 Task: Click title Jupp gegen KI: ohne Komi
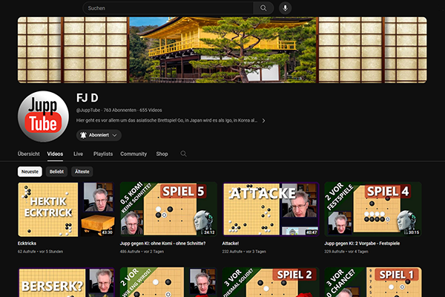162,244
